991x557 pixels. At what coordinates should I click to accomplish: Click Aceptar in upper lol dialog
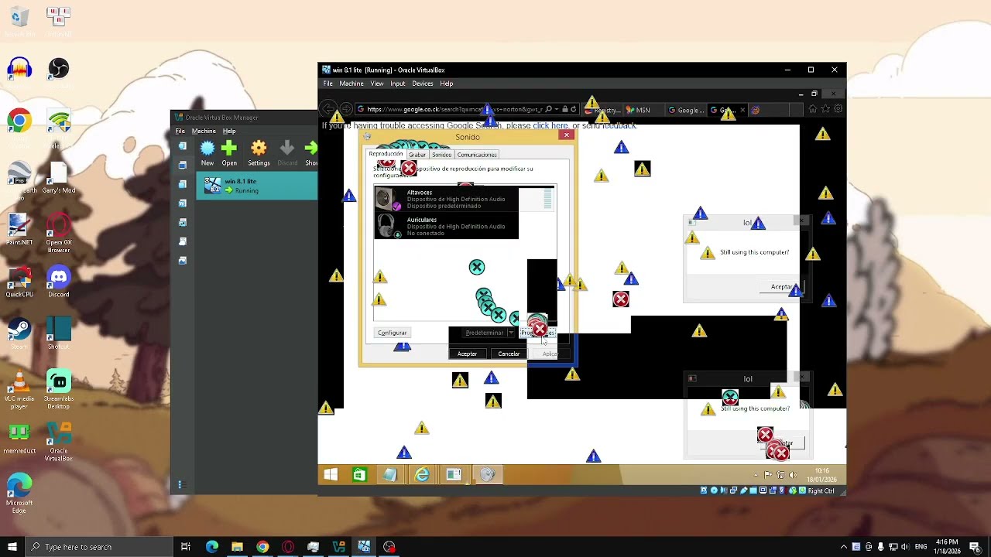pyautogui.click(x=782, y=287)
